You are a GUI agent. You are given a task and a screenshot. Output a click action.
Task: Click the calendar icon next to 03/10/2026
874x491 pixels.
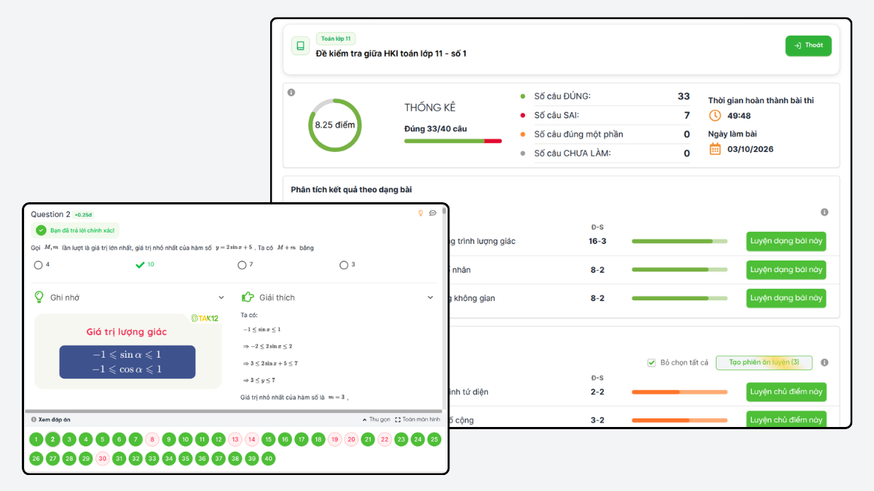tap(715, 148)
